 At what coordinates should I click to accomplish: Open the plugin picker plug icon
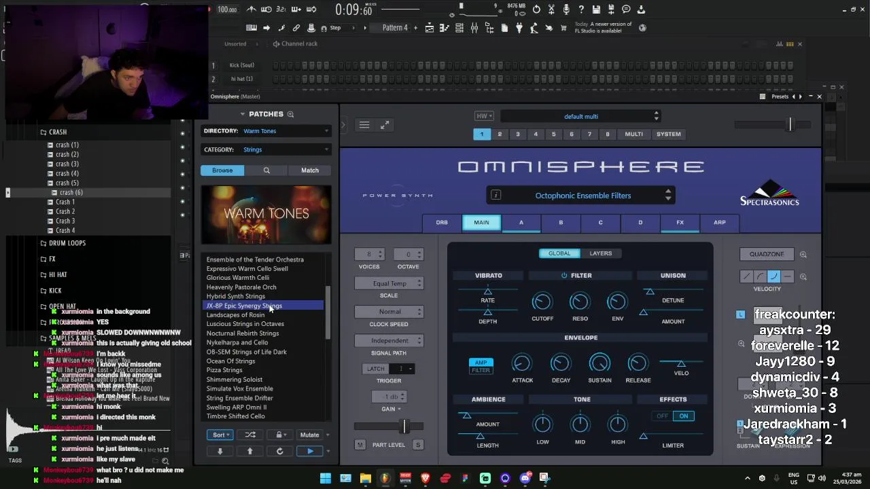click(519, 28)
